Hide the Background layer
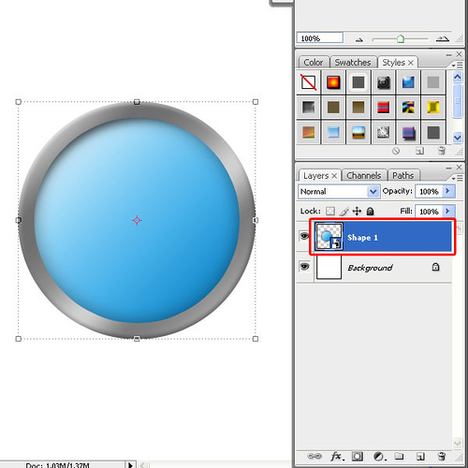This screenshot has width=468, height=468. tap(304, 267)
